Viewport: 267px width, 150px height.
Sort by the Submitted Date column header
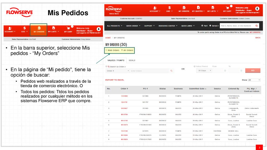(x=198, y=89)
